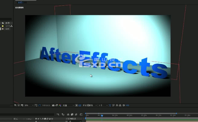
Task: Open the resolution quality dropdown
Action: coord(68,105)
